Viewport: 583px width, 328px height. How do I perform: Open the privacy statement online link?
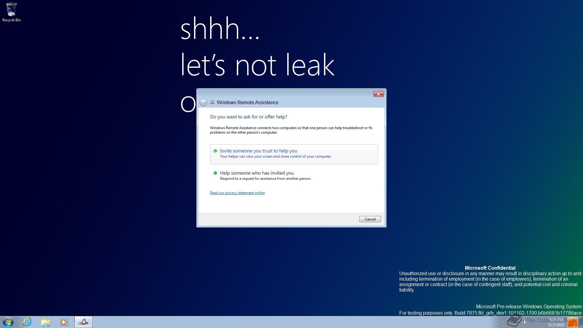237,193
